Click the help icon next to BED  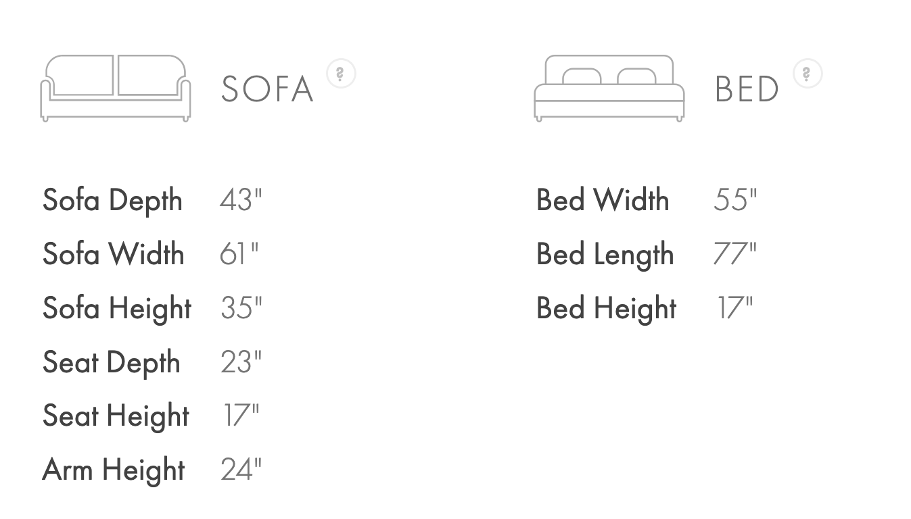point(808,74)
